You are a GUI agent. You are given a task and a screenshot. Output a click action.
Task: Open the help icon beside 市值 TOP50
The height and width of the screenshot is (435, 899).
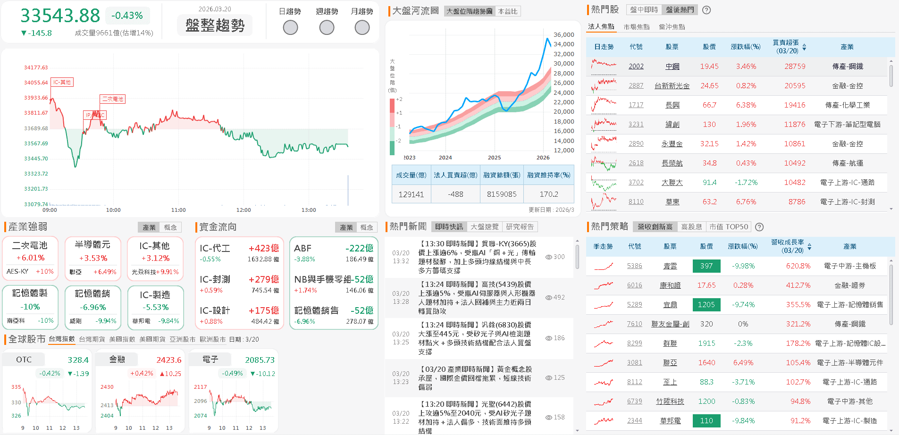(x=759, y=226)
